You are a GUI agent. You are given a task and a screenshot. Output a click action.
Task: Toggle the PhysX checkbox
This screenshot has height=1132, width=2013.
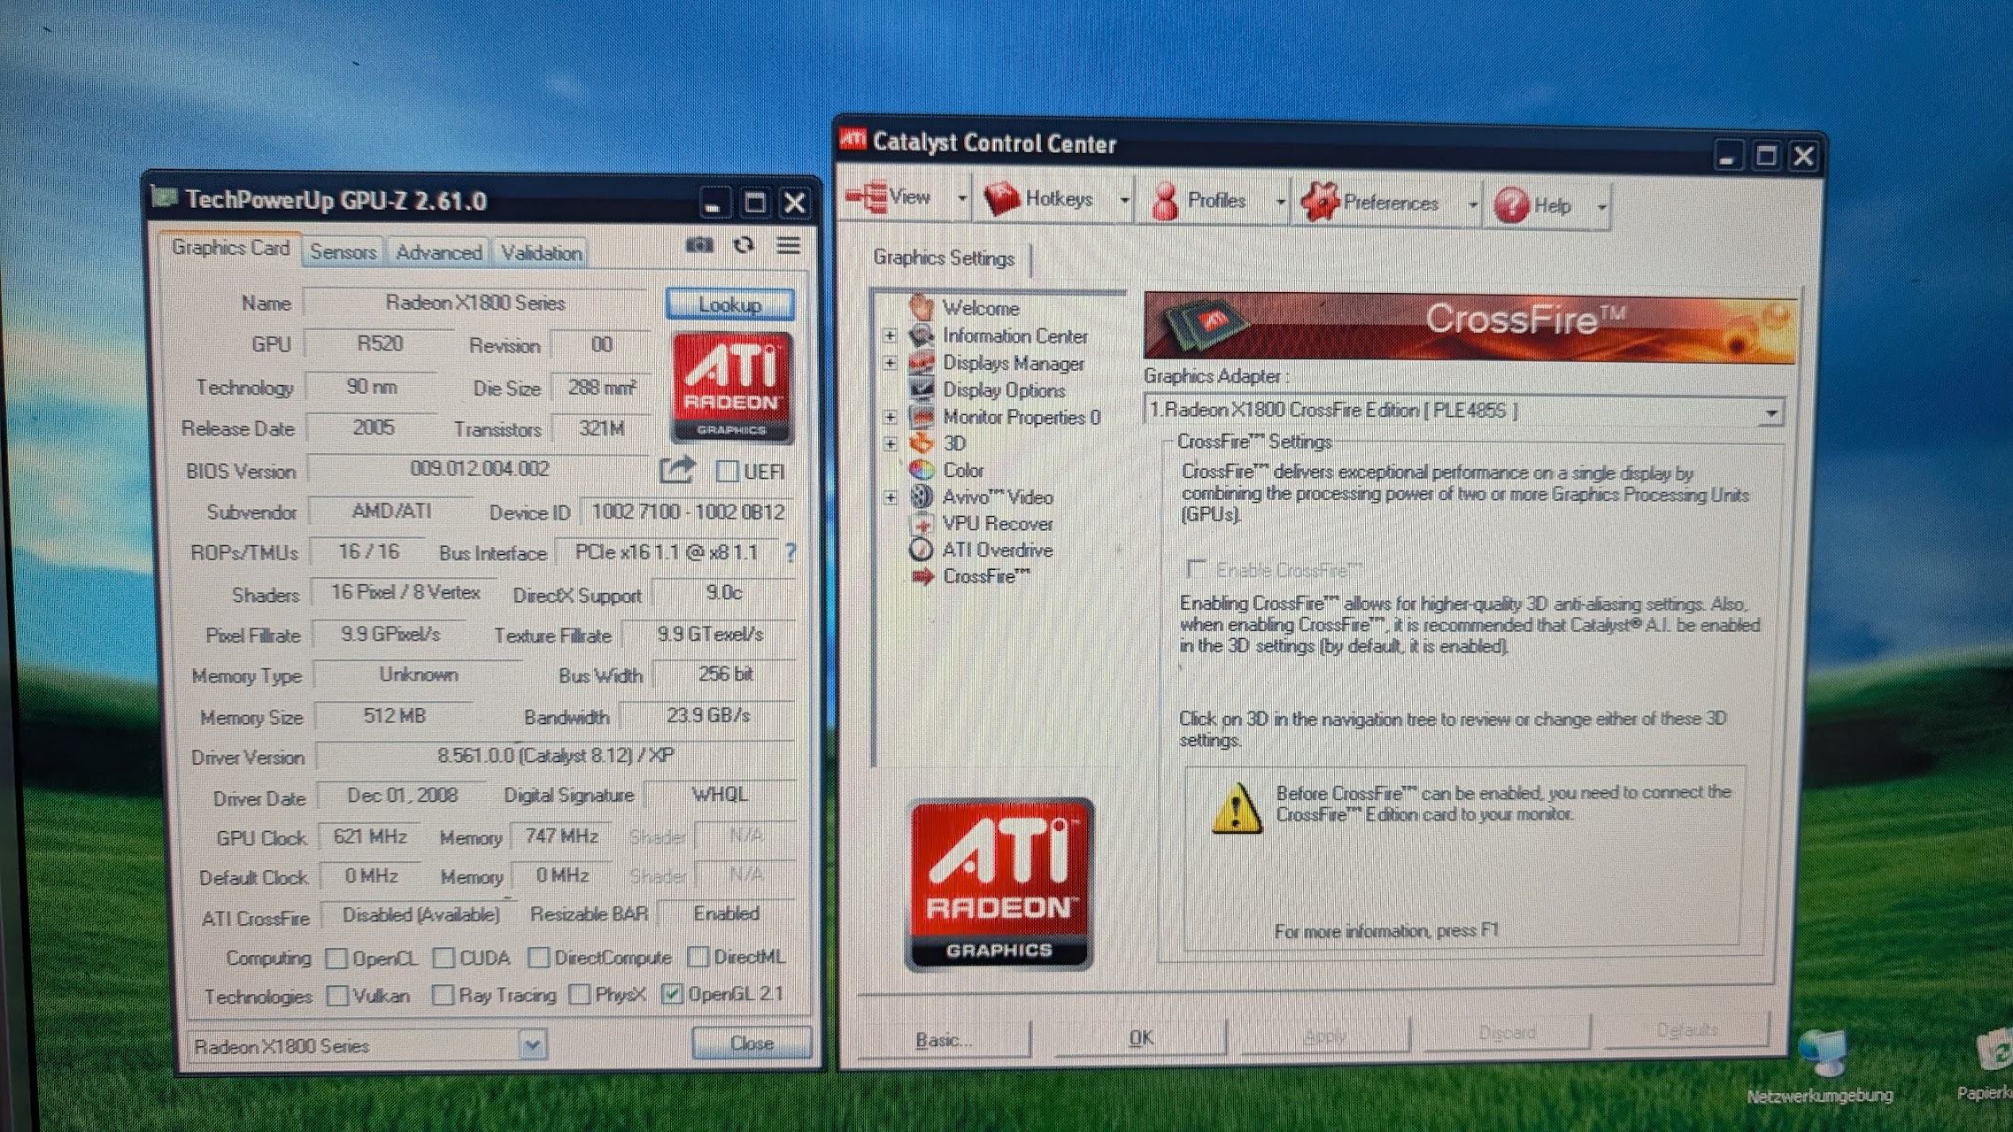pos(579,994)
